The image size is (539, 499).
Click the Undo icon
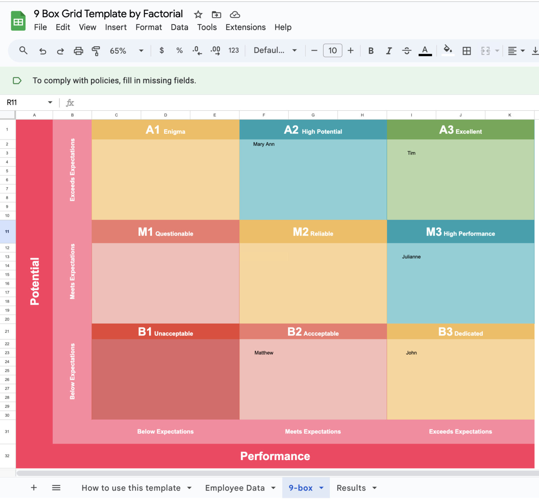pyautogui.click(x=42, y=50)
